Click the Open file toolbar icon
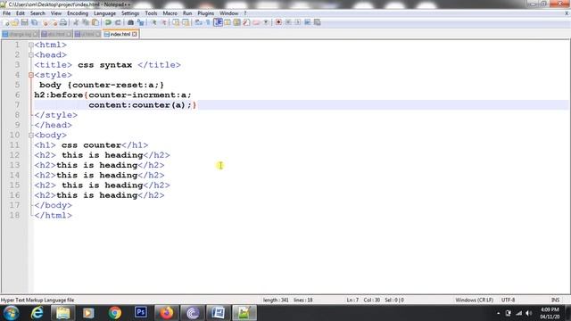The width and height of the screenshot is (571, 321). tap(14, 22)
